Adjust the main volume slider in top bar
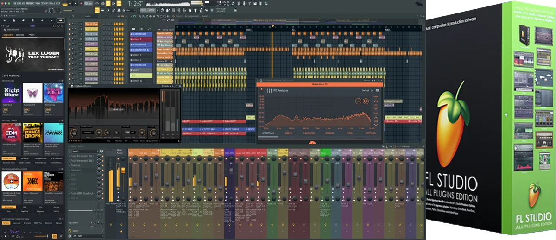The width and height of the screenshot is (556, 240). pos(69,10)
